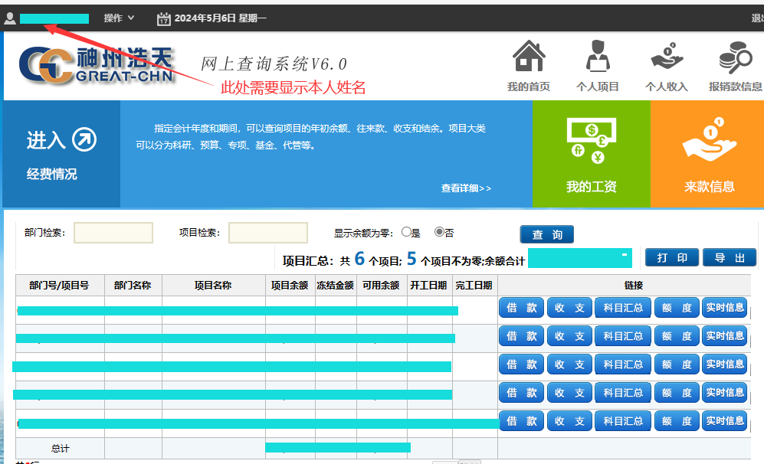Screen dimensions: 764x464
Task: Click the 我的工资 money tile icon
Action: [591, 141]
